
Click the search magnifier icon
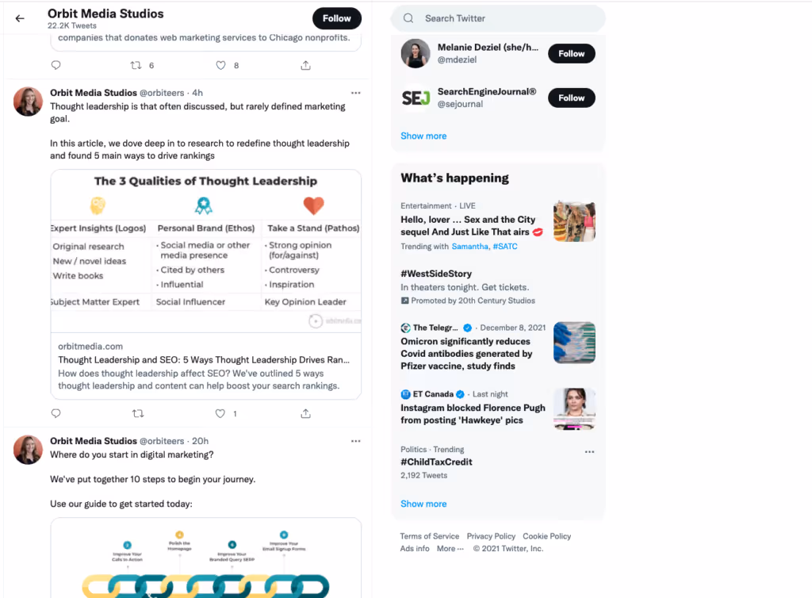tap(408, 18)
